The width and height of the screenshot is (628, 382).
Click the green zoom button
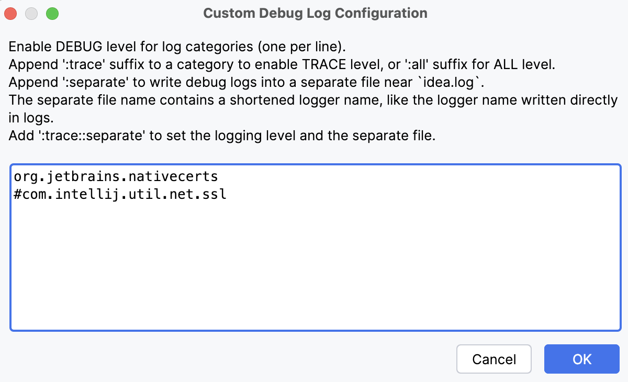point(52,13)
